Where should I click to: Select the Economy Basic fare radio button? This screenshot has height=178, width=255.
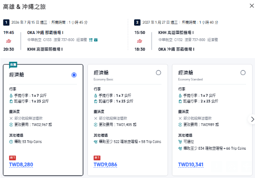(158, 73)
